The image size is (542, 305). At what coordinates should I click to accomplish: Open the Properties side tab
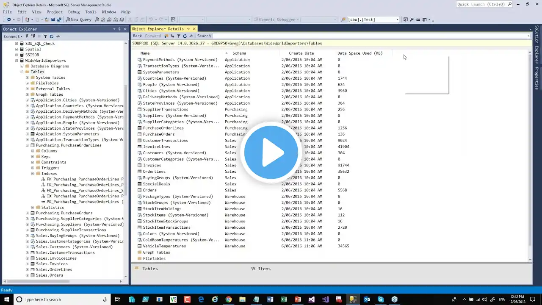coord(537,78)
